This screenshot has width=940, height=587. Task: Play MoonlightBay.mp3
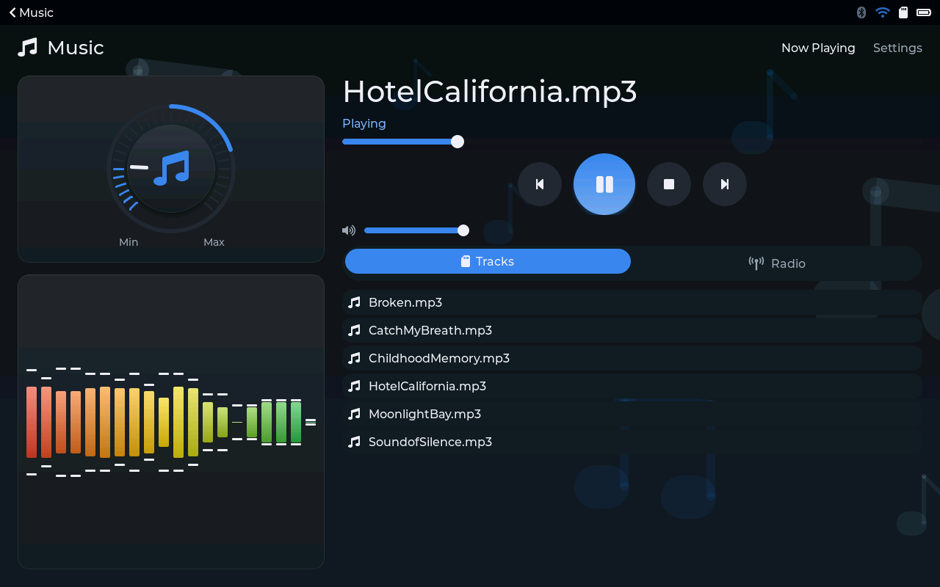[632, 414]
